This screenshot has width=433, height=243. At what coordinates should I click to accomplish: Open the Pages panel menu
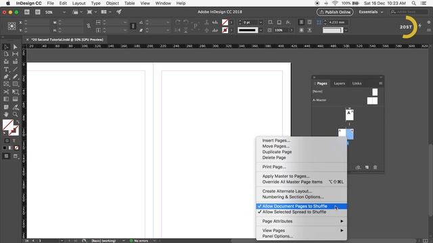(381, 83)
